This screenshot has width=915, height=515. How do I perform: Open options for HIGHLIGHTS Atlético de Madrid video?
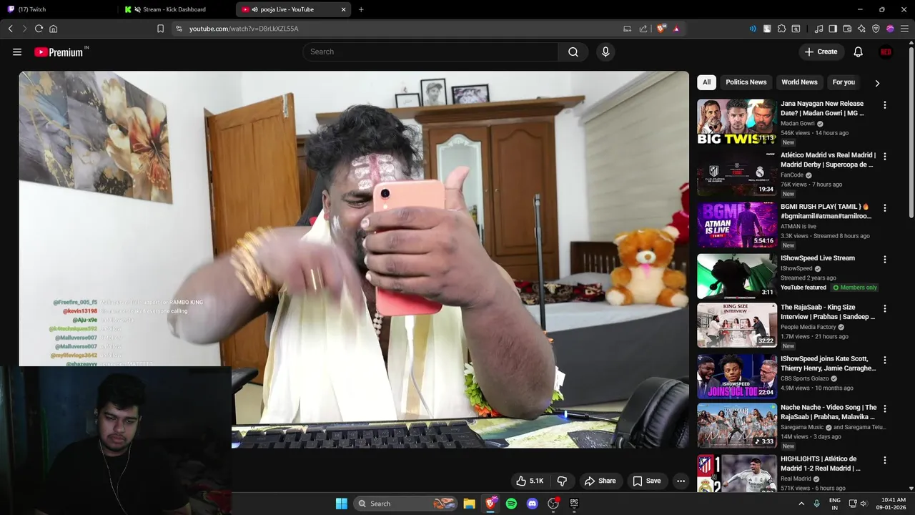coord(885,460)
